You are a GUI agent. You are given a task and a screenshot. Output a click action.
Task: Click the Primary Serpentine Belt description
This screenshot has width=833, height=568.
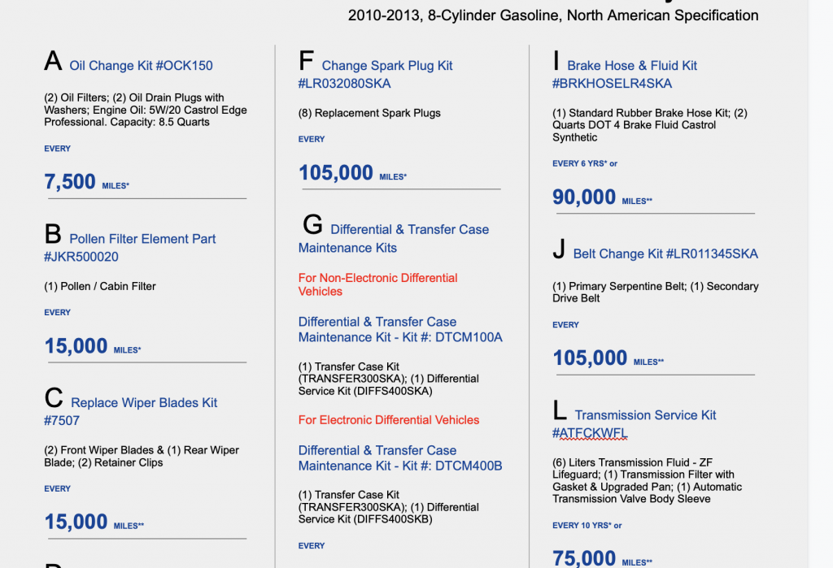(x=656, y=292)
